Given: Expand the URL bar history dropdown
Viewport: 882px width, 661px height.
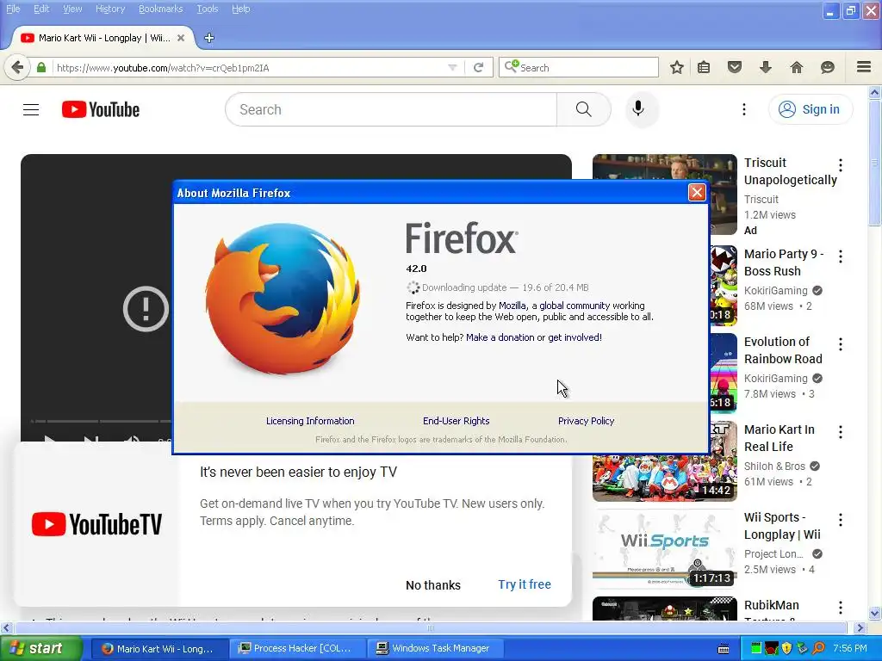Looking at the screenshot, I should tap(452, 67).
